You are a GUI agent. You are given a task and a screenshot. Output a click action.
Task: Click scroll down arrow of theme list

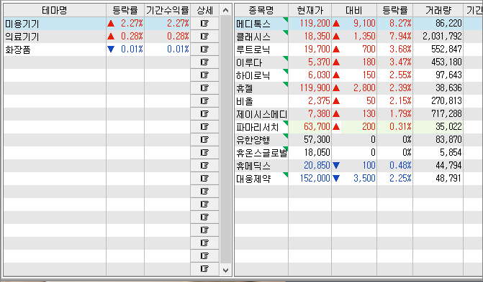click(x=225, y=270)
